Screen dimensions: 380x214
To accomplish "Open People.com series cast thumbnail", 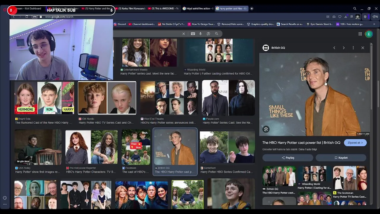I will coord(228,98).
